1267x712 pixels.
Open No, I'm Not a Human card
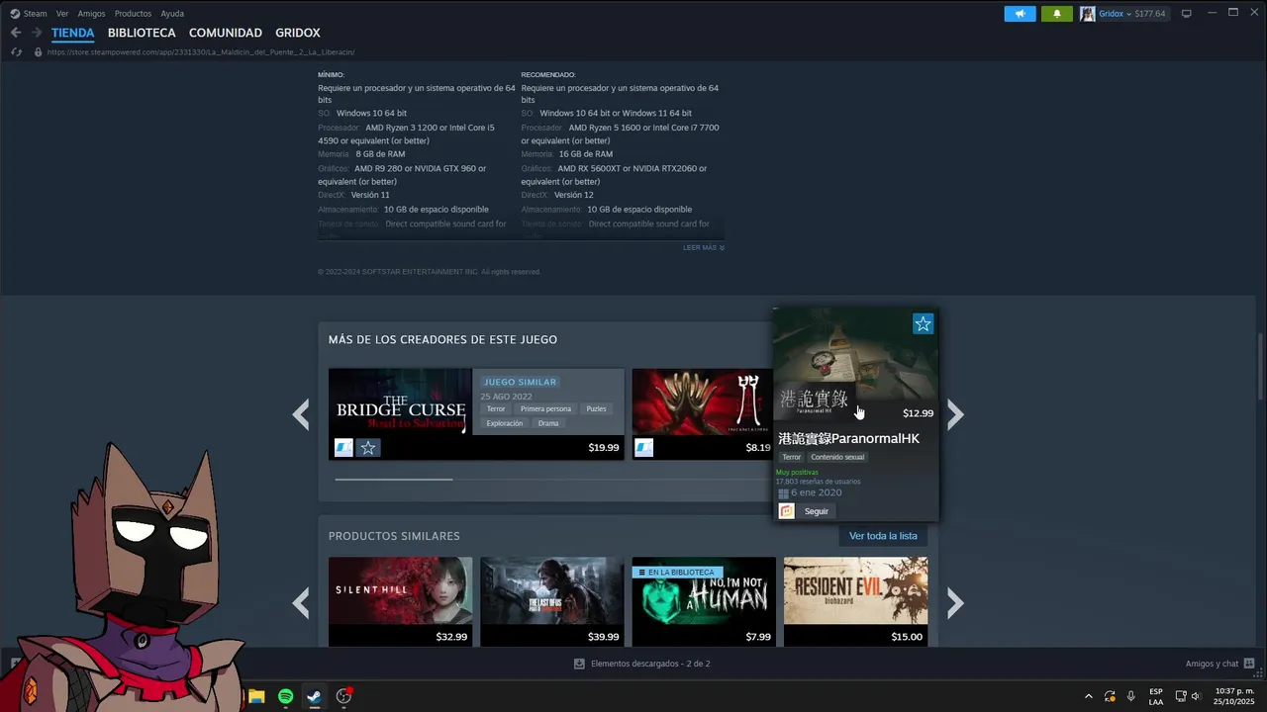click(x=704, y=601)
